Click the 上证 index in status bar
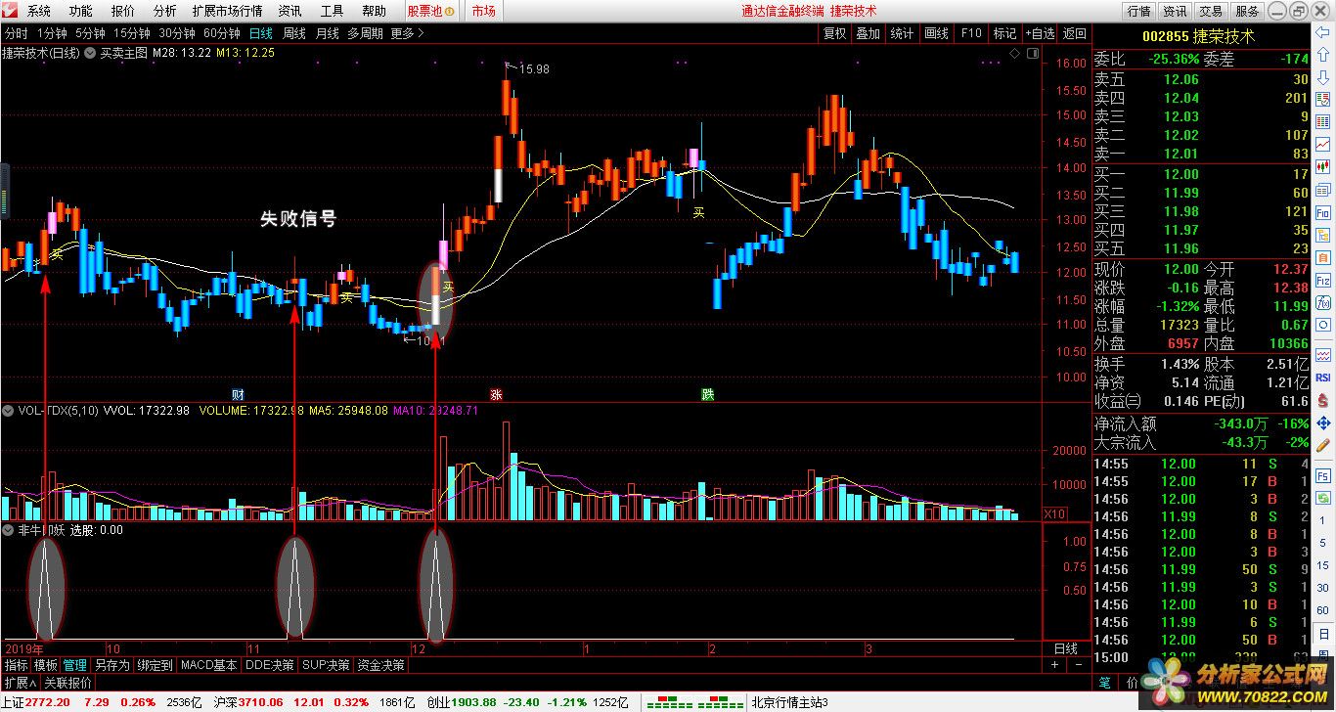 pos(14,702)
